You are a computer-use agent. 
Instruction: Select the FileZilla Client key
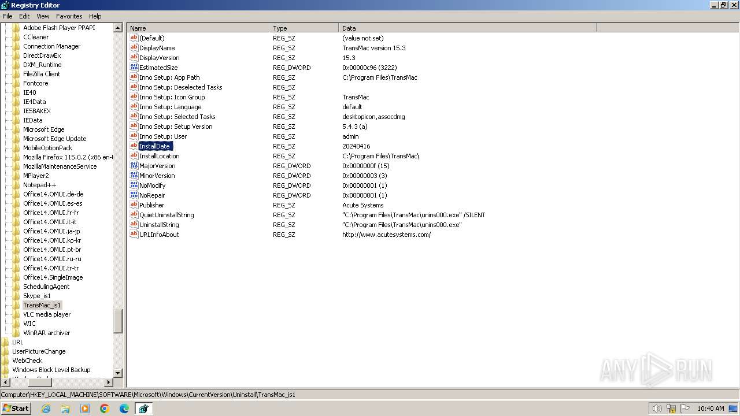coord(42,74)
